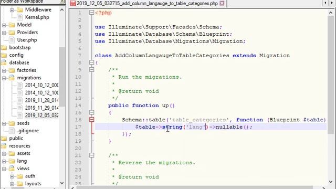Screen dimensions: 336x189
Task: Collapse the function fold at line 15
Action: (92, 112)
